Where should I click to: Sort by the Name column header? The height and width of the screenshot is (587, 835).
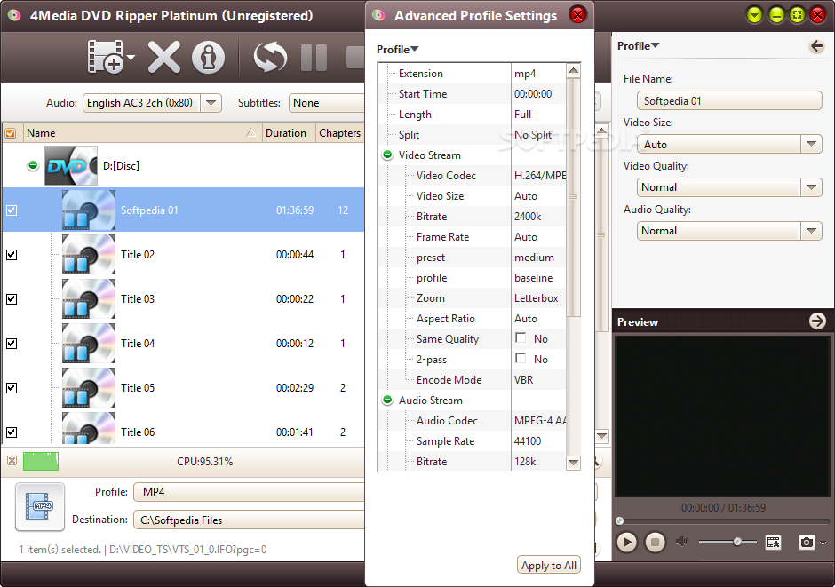pyautogui.click(x=141, y=133)
